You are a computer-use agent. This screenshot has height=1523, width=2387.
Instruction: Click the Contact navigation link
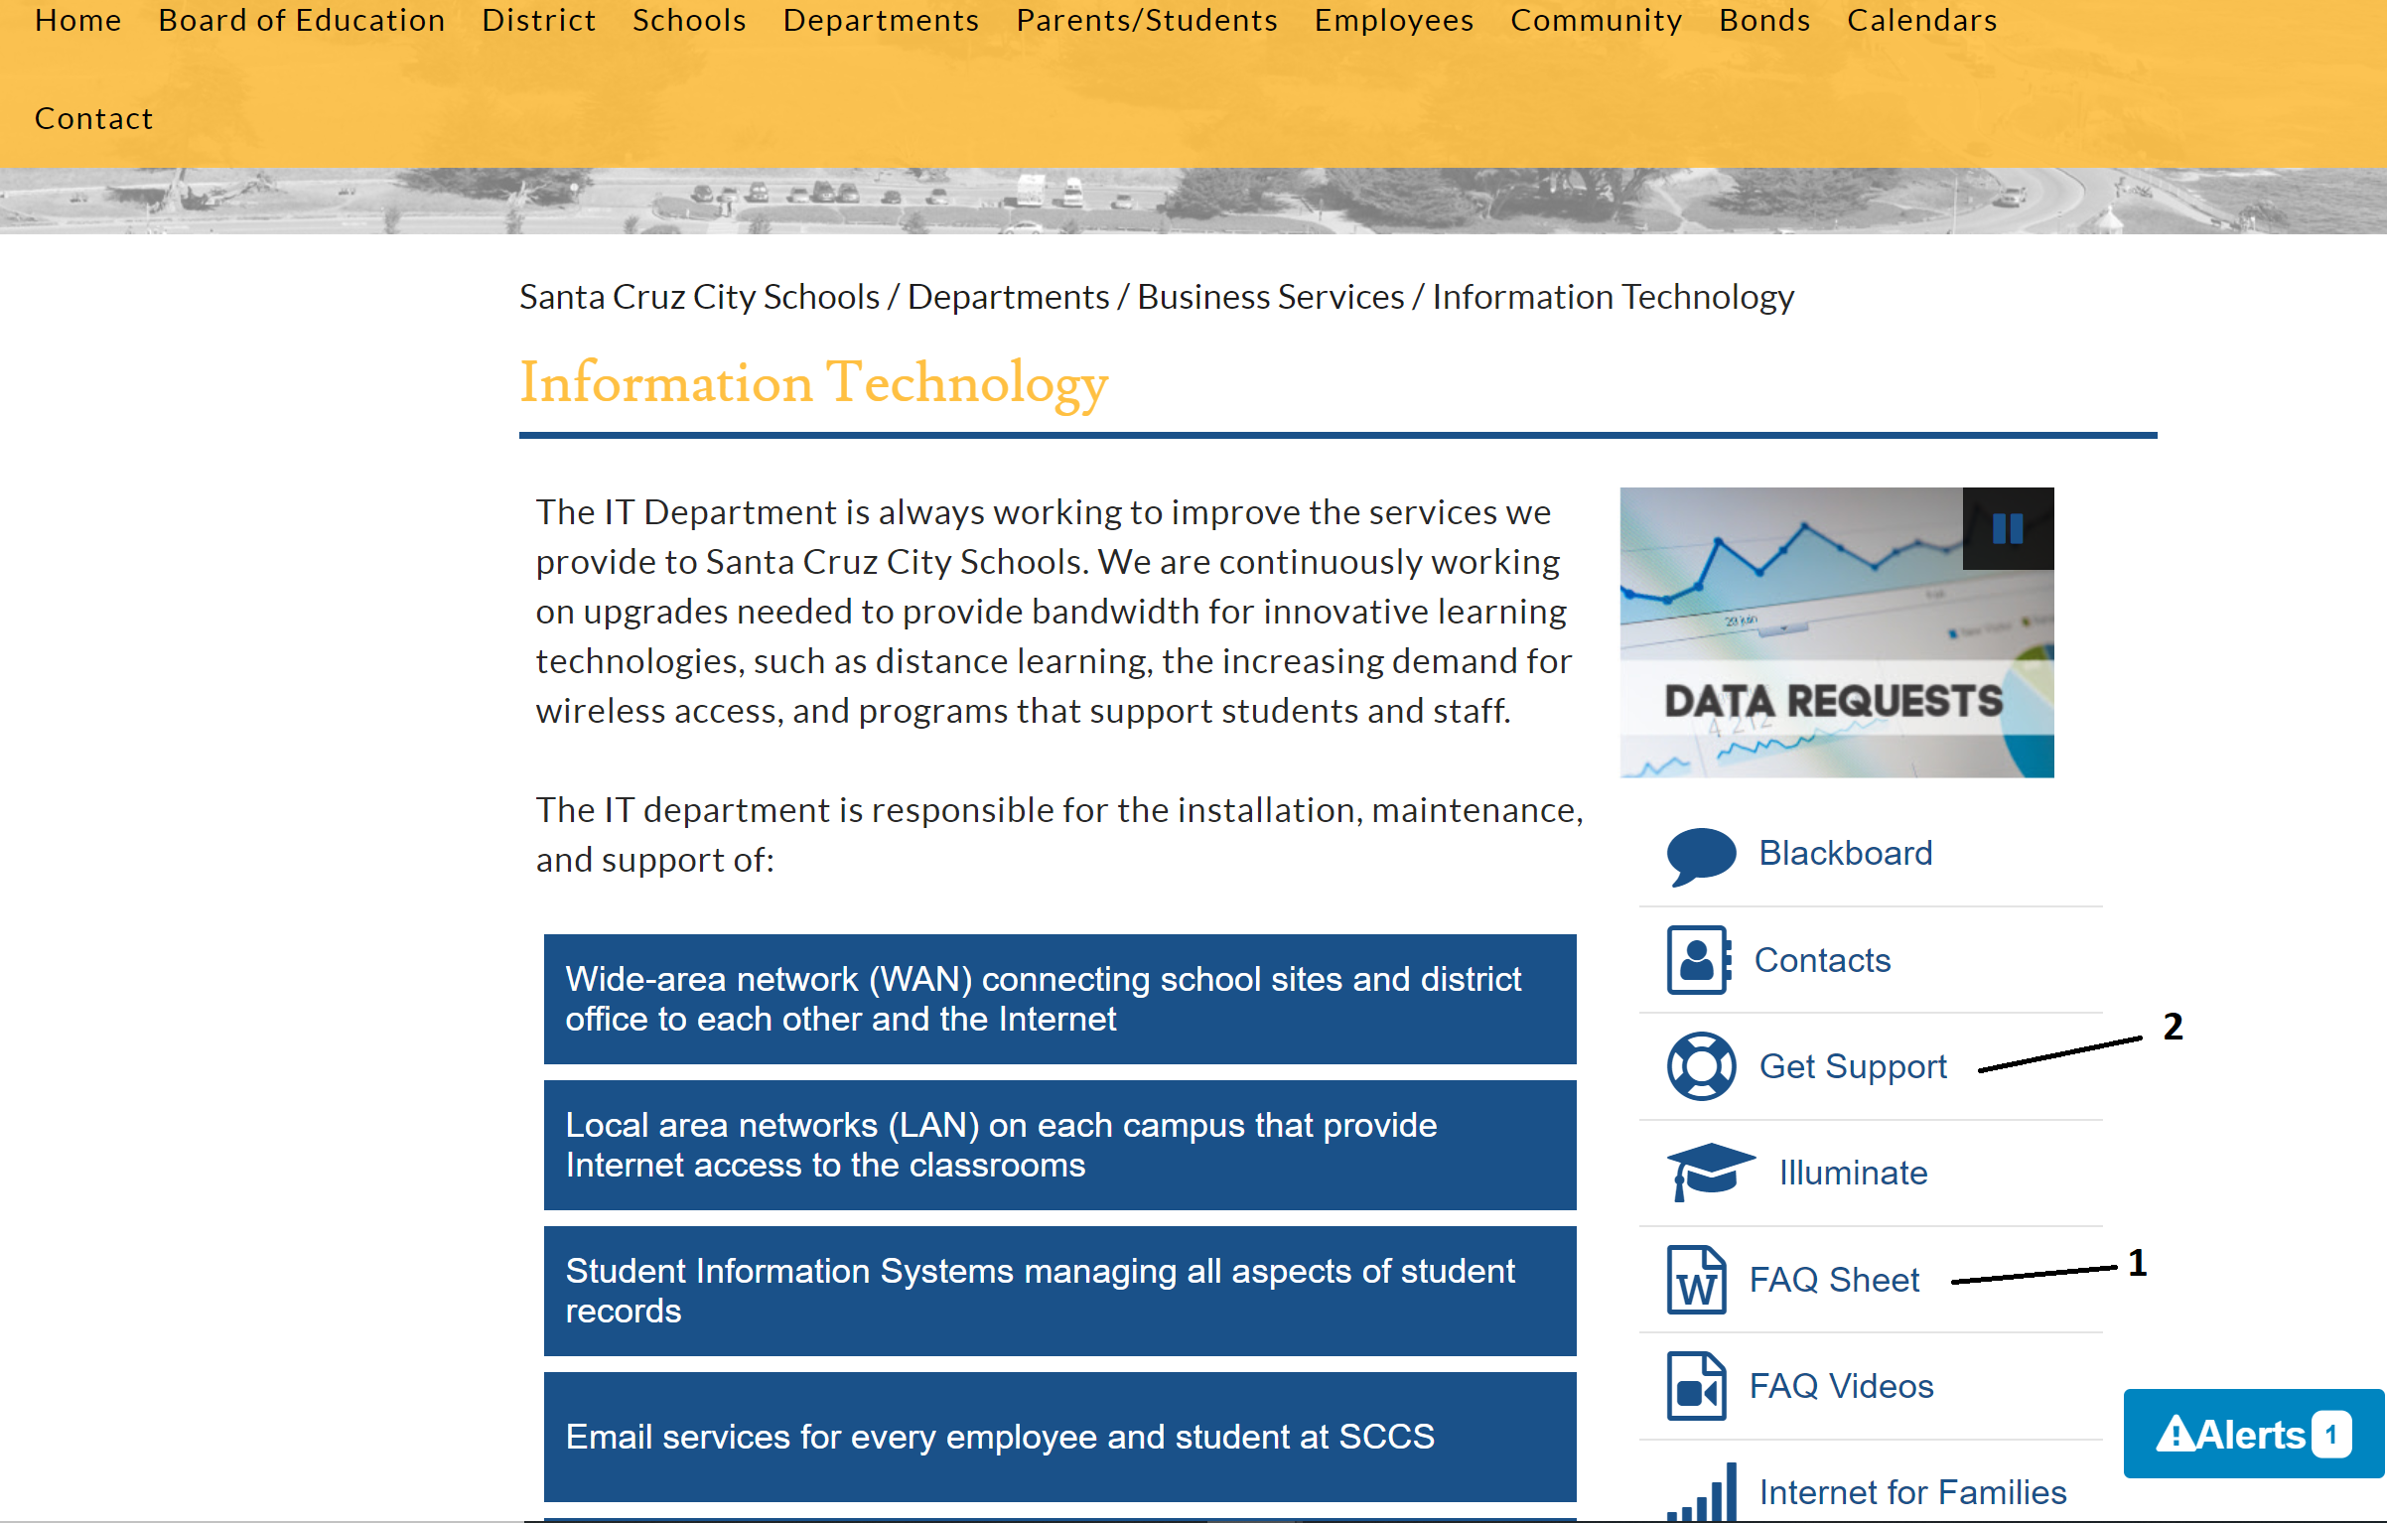click(93, 119)
